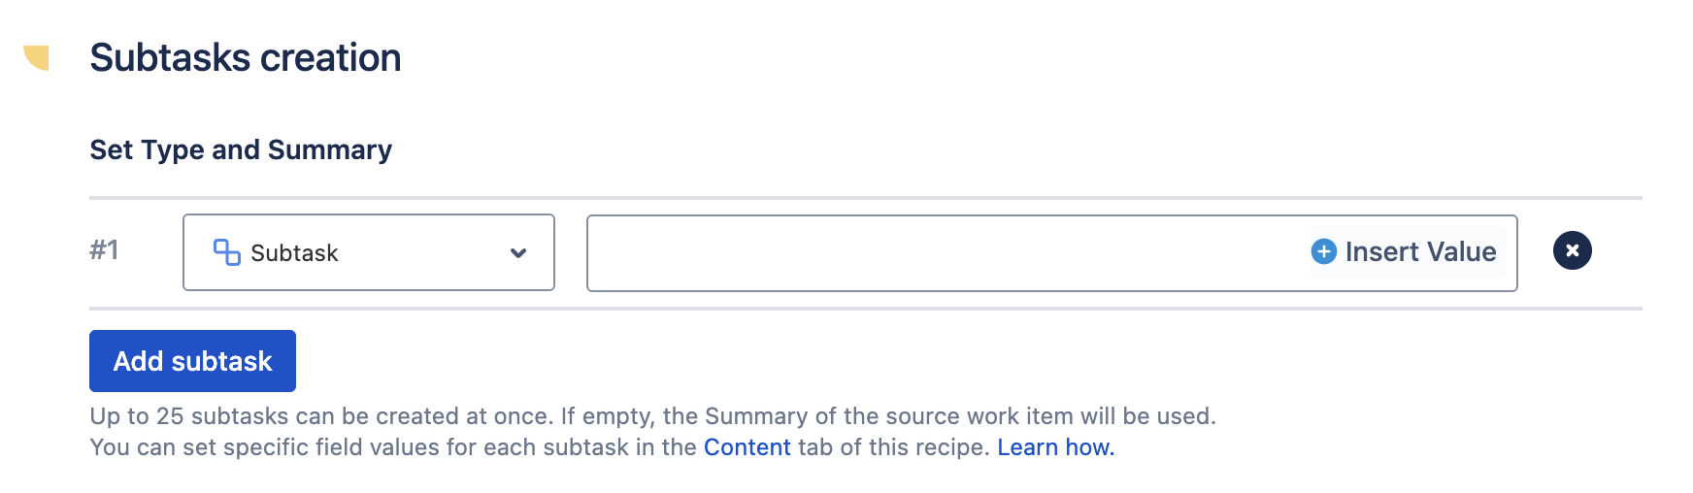Click the 'Subtasks creation' heading
Screen dimensions: 1693x493
[246, 58]
